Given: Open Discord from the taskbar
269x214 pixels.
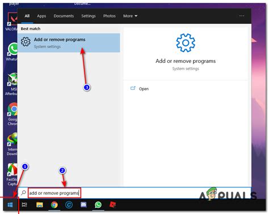Looking at the screenshot, I should click(83, 204).
